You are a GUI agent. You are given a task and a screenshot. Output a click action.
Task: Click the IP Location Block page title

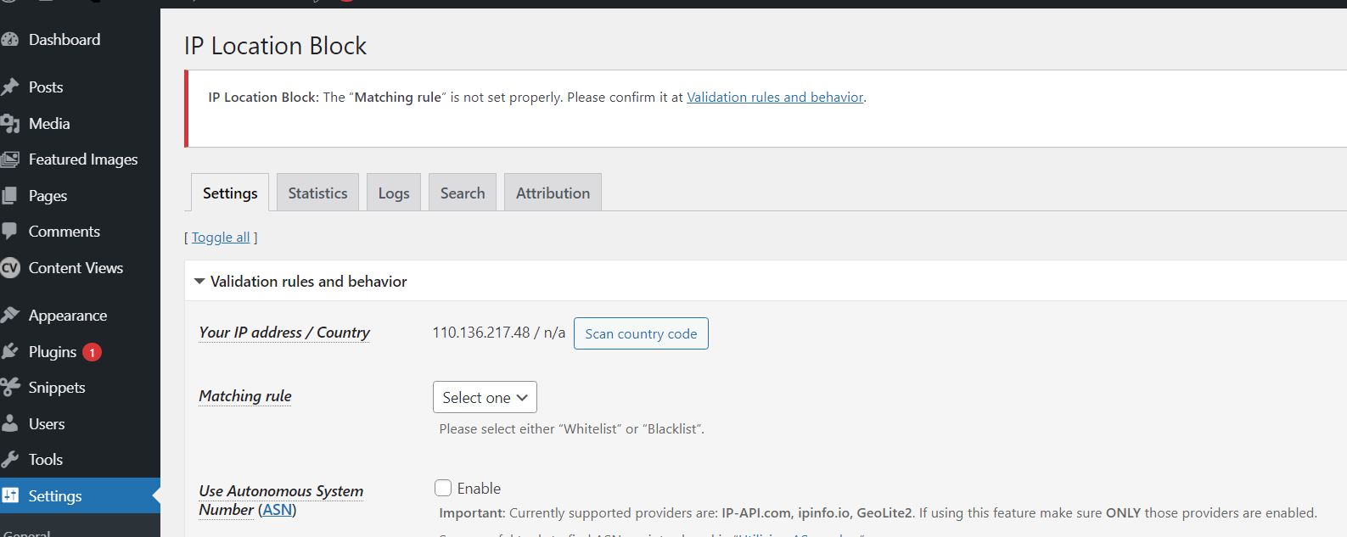pos(275,46)
